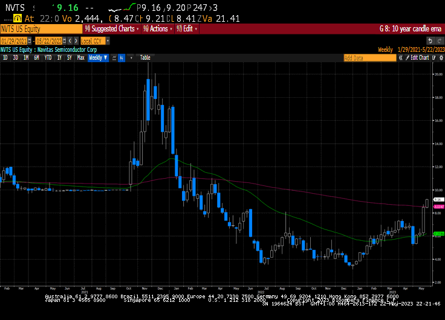Open calendar picker for end date 05/22/2023
This screenshot has width=445, height=320.
point(65,41)
